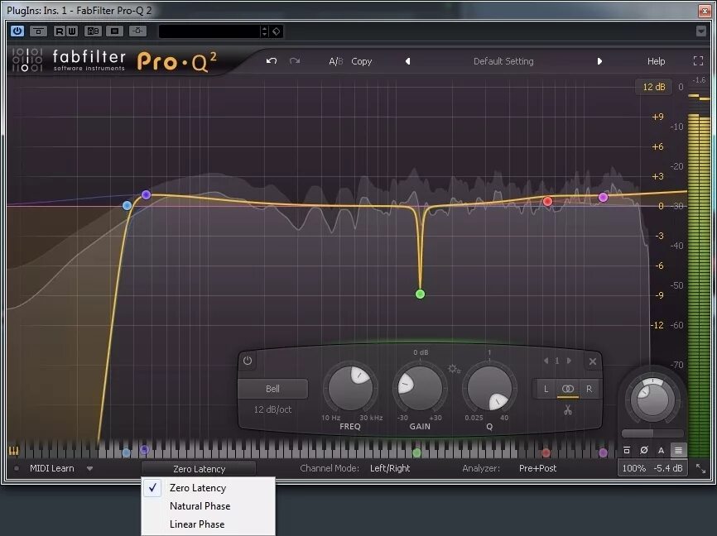The height and width of the screenshot is (536, 717).
Task: Undo the last change
Action: 272,61
